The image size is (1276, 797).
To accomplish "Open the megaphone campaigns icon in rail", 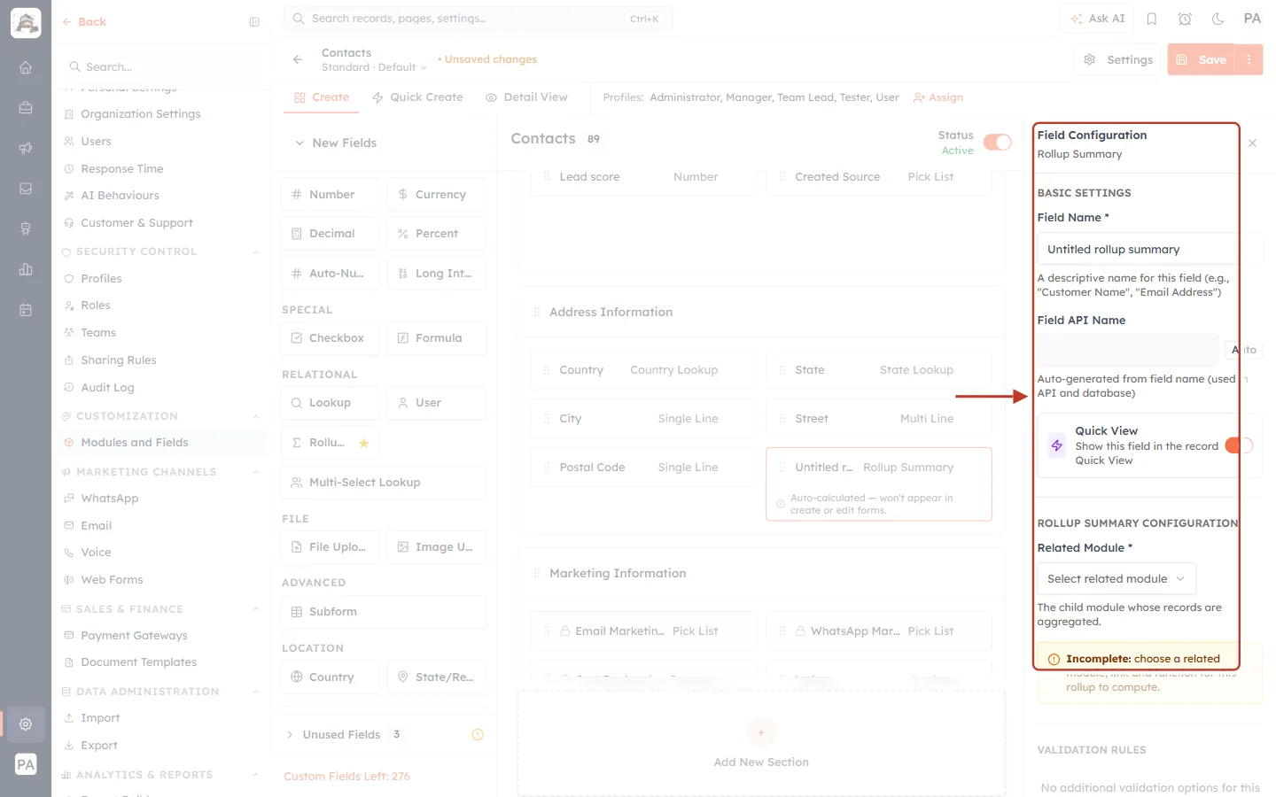I will click(26, 148).
